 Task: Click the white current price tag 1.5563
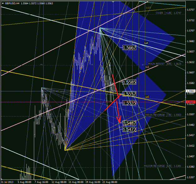pyautogui.click(x=190, y=91)
